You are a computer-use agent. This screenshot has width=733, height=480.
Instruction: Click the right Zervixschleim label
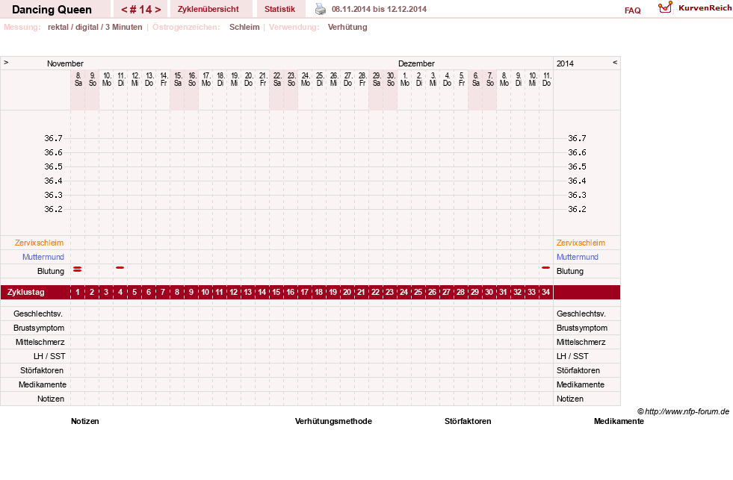pos(581,243)
